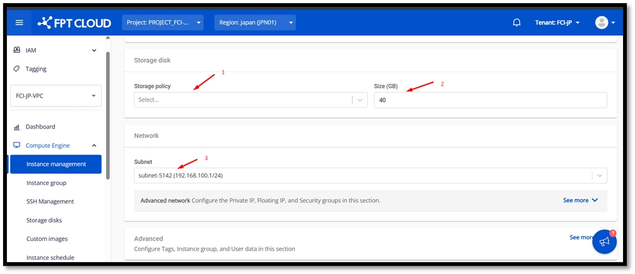Screen dimensions: 635x274
Task: Click the Dashboard chart icon
Action: point(17,127)
